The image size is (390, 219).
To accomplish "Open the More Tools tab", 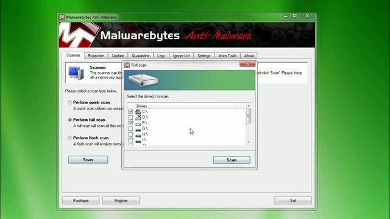I will (x=227, y=56).
